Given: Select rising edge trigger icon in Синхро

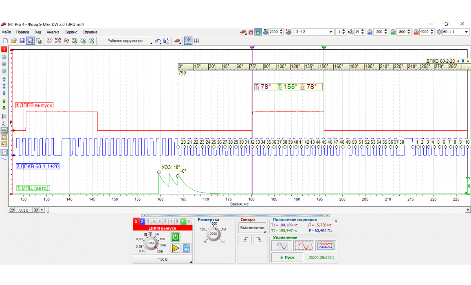Looking at the screenshot, I should (245, 240).
